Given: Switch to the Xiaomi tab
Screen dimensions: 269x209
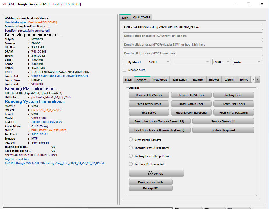Looking at the screenshot, I should tap(230, 80).
